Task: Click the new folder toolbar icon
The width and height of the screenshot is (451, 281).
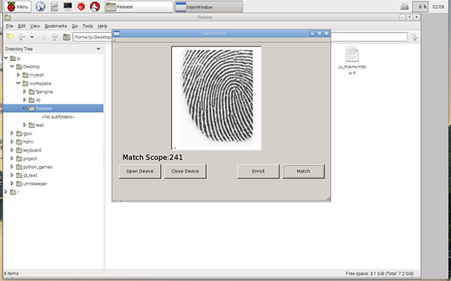Action: (10, 37)
